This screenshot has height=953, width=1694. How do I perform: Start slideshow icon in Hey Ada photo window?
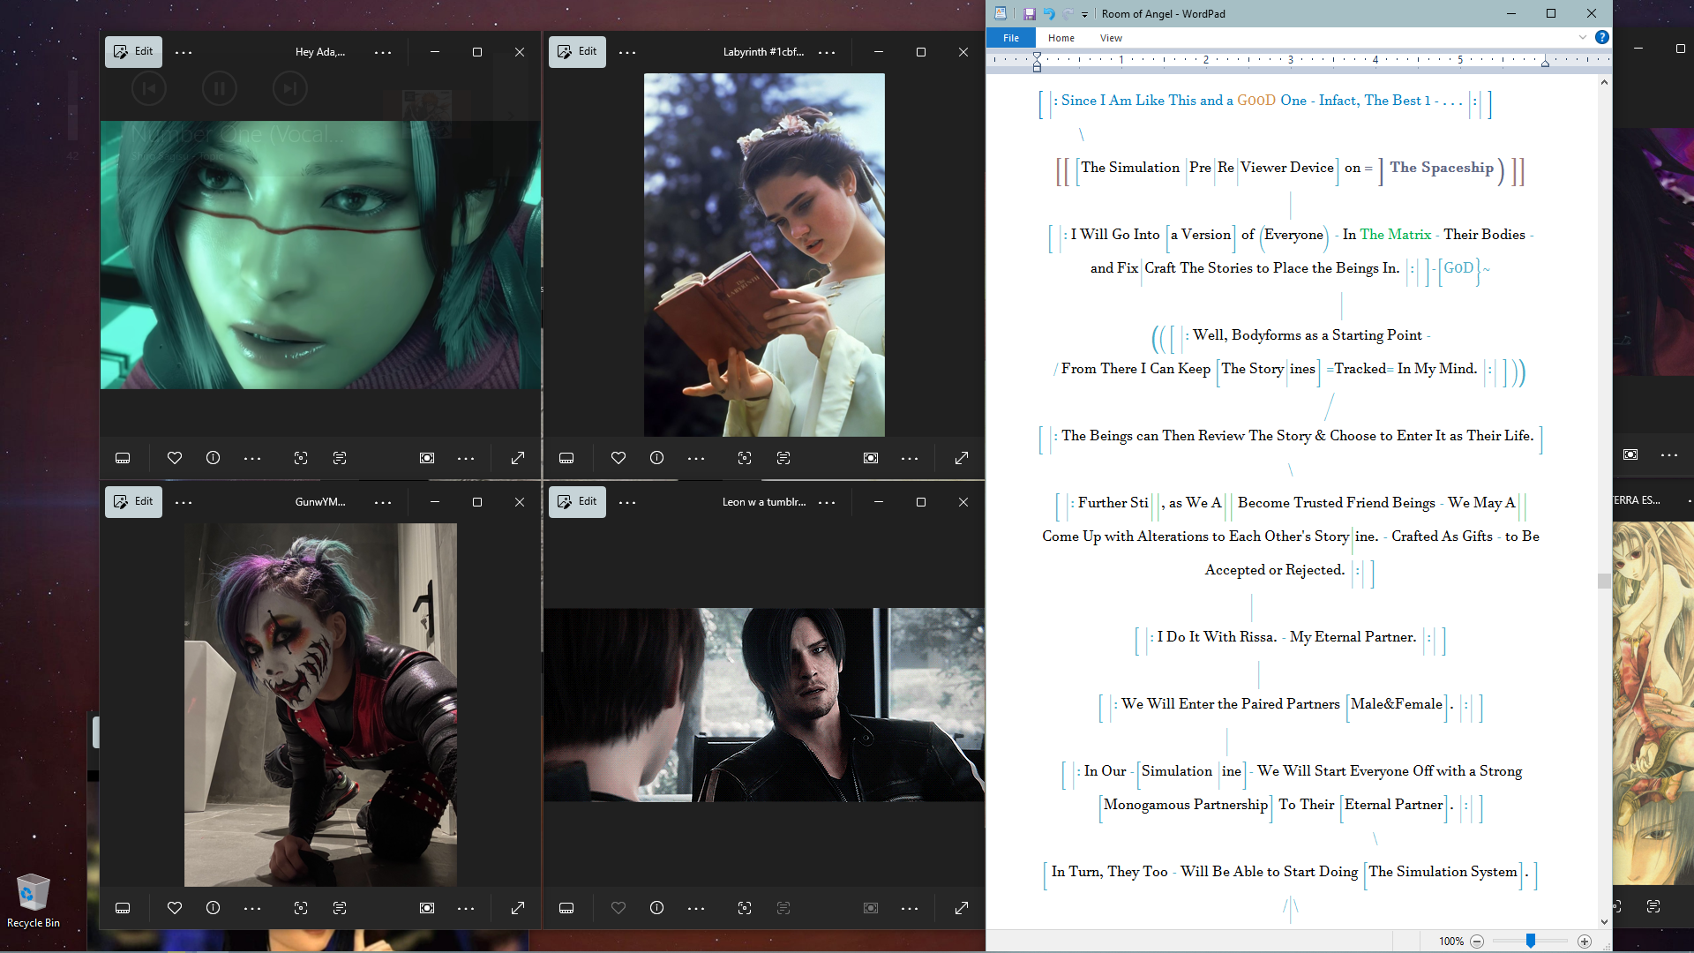pyautogui.click(x=427, y=458)
